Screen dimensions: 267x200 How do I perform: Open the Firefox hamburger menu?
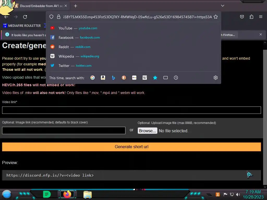click(x=261, y=17)
